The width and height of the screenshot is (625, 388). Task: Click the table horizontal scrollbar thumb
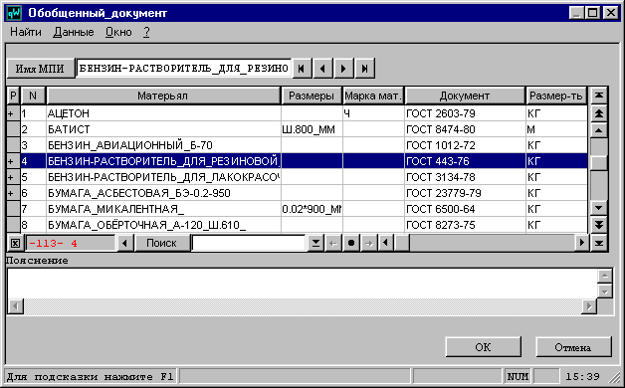click(402, 243)
